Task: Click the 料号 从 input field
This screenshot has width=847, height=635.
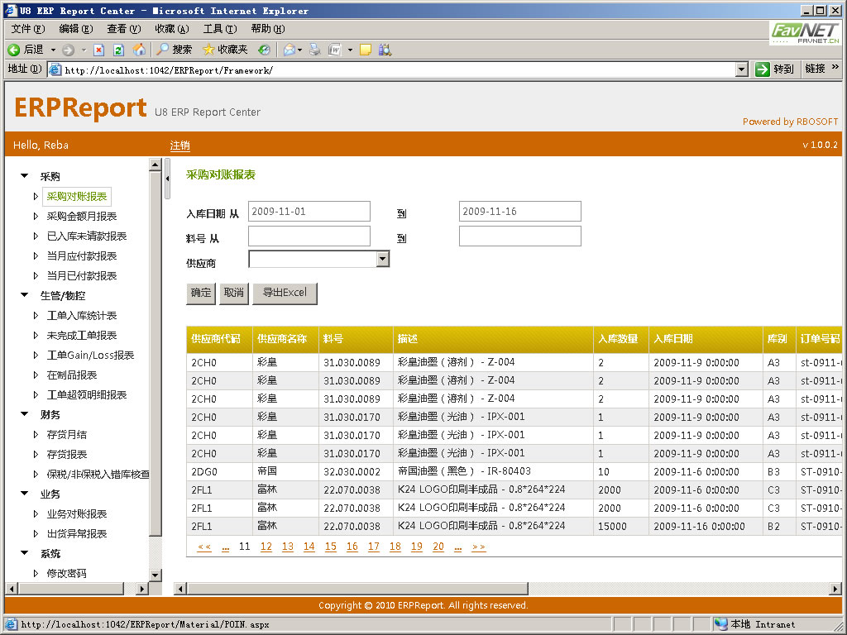Action: click(309, 236)
